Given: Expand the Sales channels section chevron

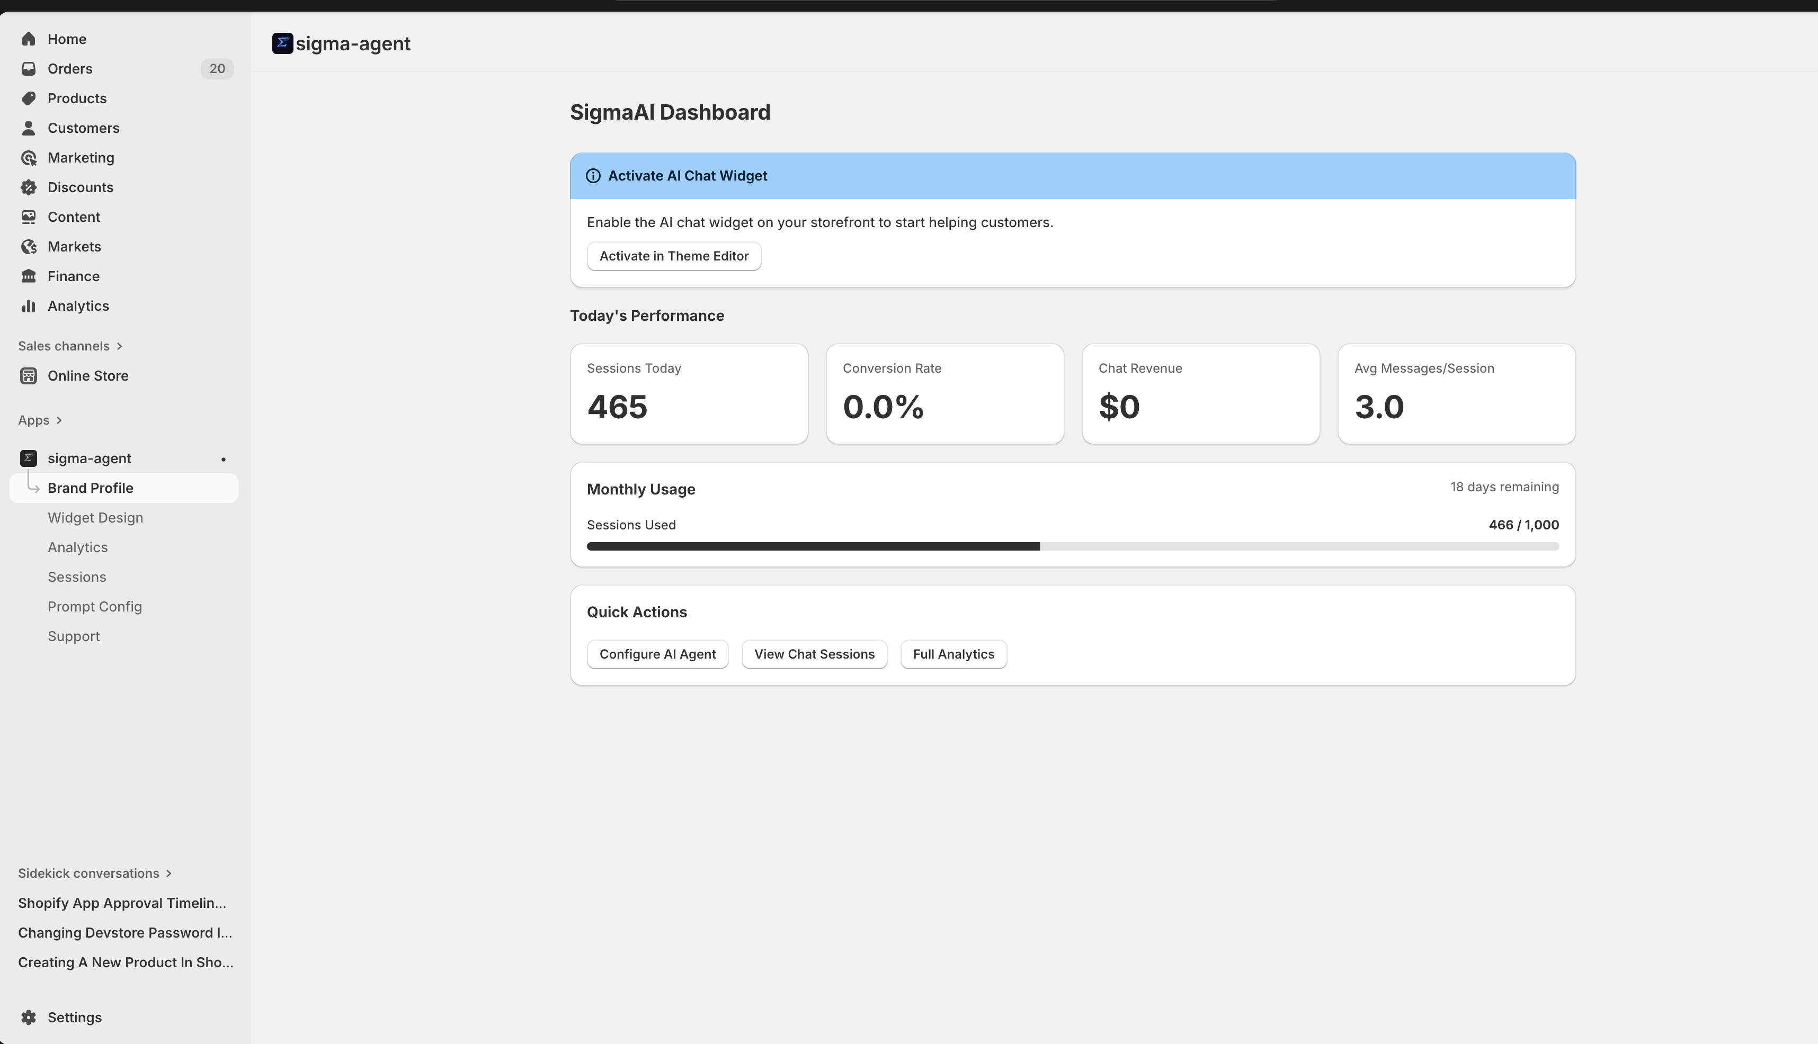Looking at the screenshot, I should [120, 346].
